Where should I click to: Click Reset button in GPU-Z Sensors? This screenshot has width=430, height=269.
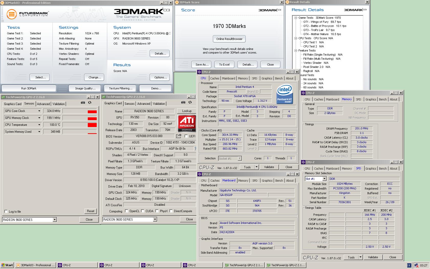pos(91,211)
